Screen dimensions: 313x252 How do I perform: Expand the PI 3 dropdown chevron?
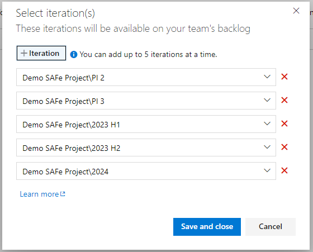(x=267, y=100)
